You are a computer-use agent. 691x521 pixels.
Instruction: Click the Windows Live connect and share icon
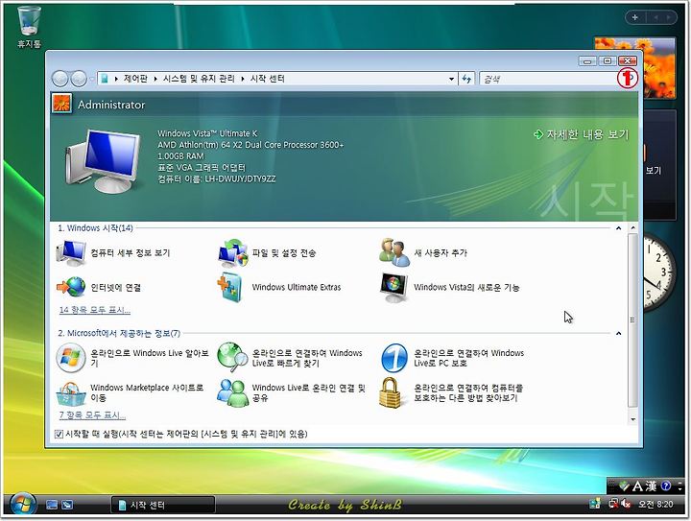tap(232, 392)
